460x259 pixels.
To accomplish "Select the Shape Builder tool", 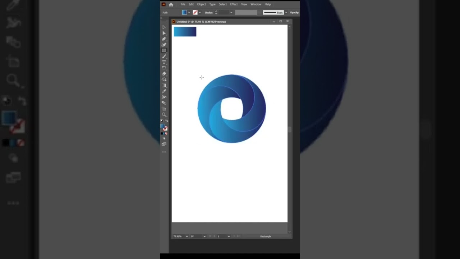I will click(x=164, y=79).
